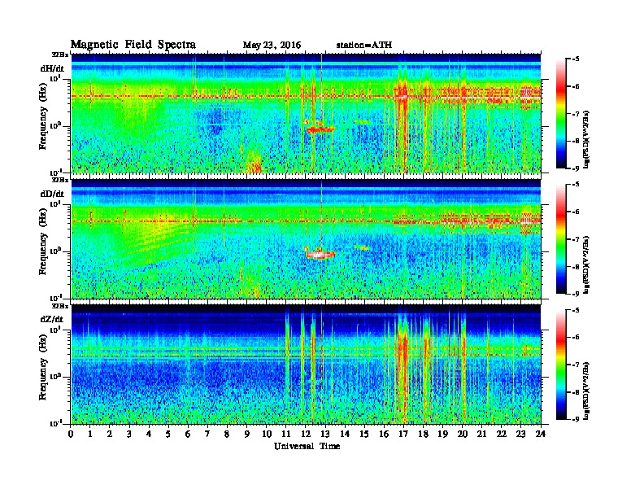Click hour 13 on the Universal Time axis
The height and width of the screenshot is (498, 644).
pyautogui.click(x=325, y=434)
